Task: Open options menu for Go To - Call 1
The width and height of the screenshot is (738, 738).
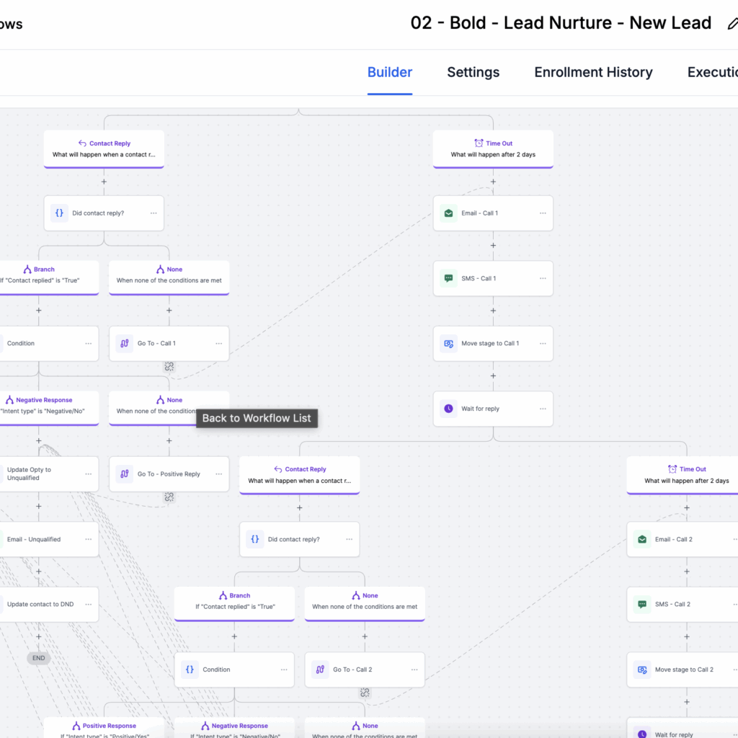Action: point(218,344)
